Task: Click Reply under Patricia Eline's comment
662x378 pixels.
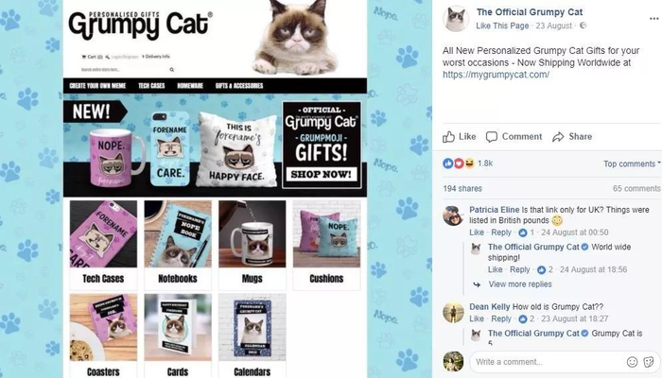Action: [501, 232]
